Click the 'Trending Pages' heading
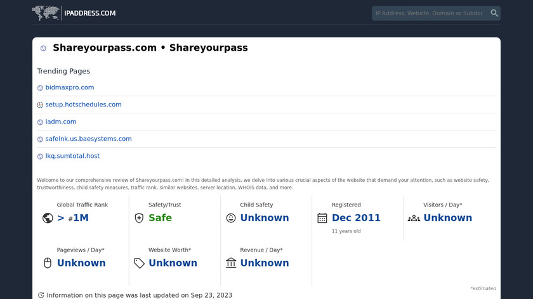533x299 pixels. 63,72
